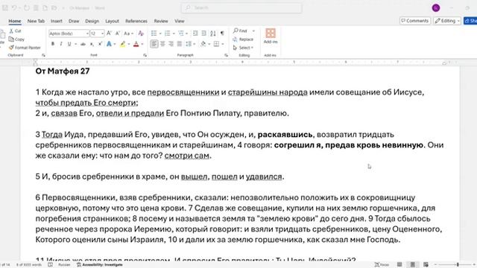Toggle show/hide paragraph marks
Image resolution: width=477 pixels, height=268 pixels.
(x=222, y=33)
